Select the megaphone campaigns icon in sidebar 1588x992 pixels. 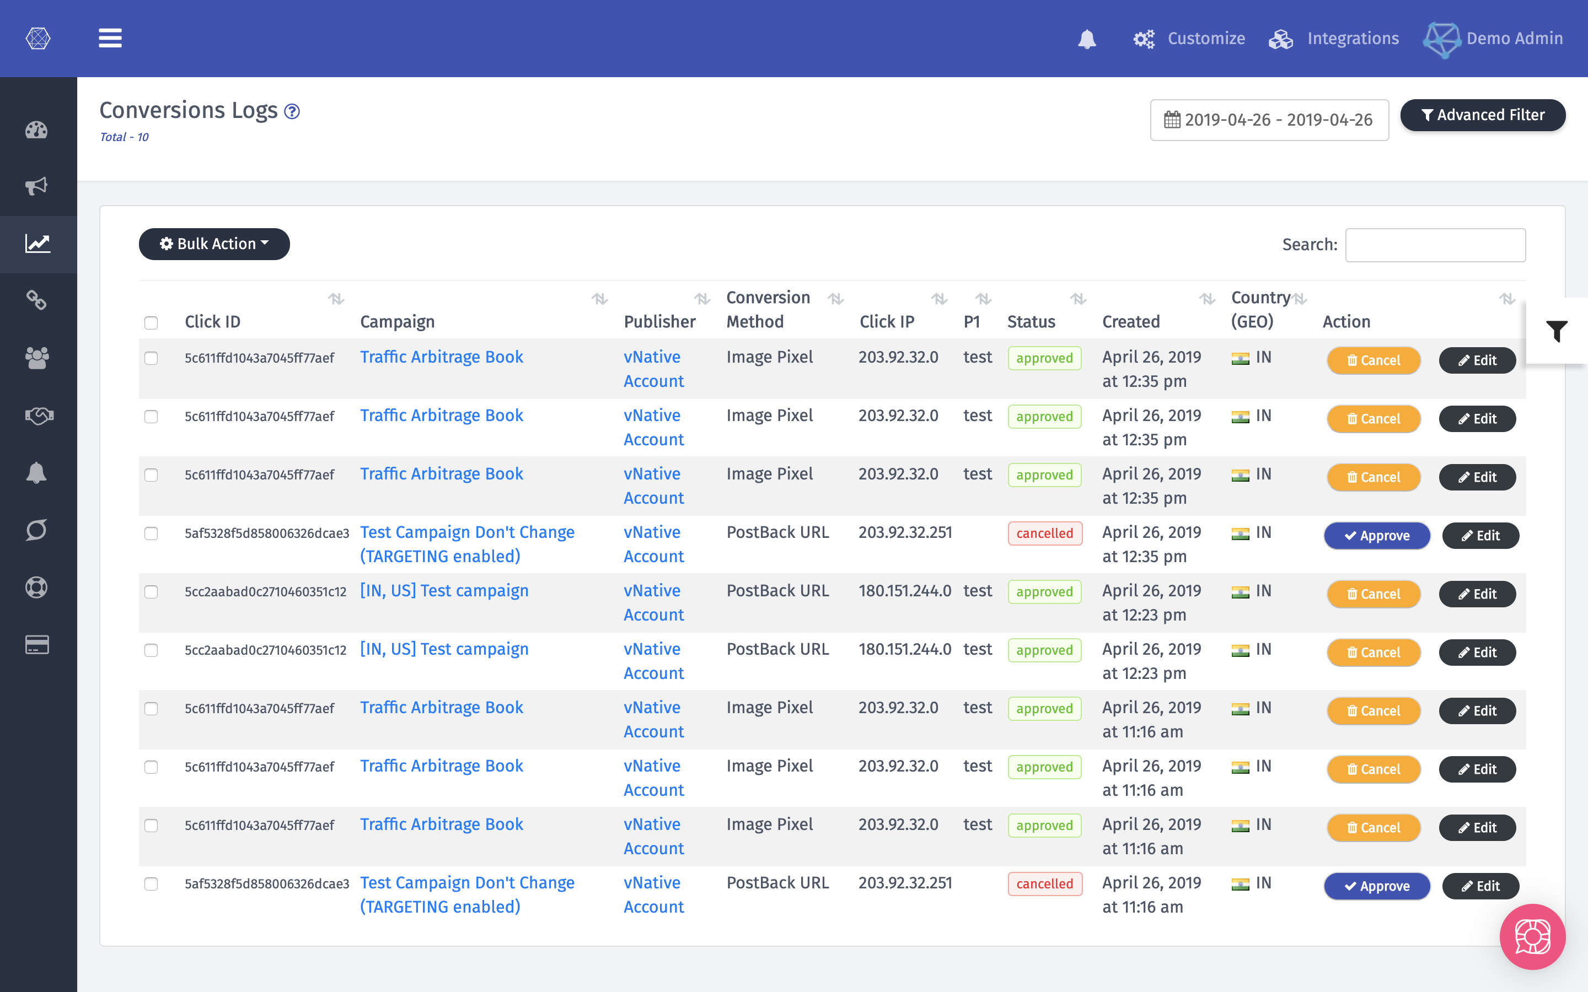(x=37, y=187)
